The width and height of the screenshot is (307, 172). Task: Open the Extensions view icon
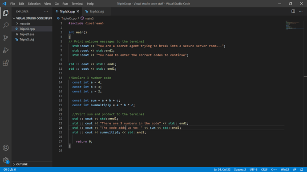click(6, 63)
